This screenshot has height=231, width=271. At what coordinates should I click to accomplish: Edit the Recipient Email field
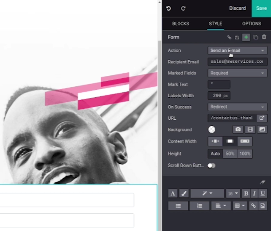tap(238, 62)
